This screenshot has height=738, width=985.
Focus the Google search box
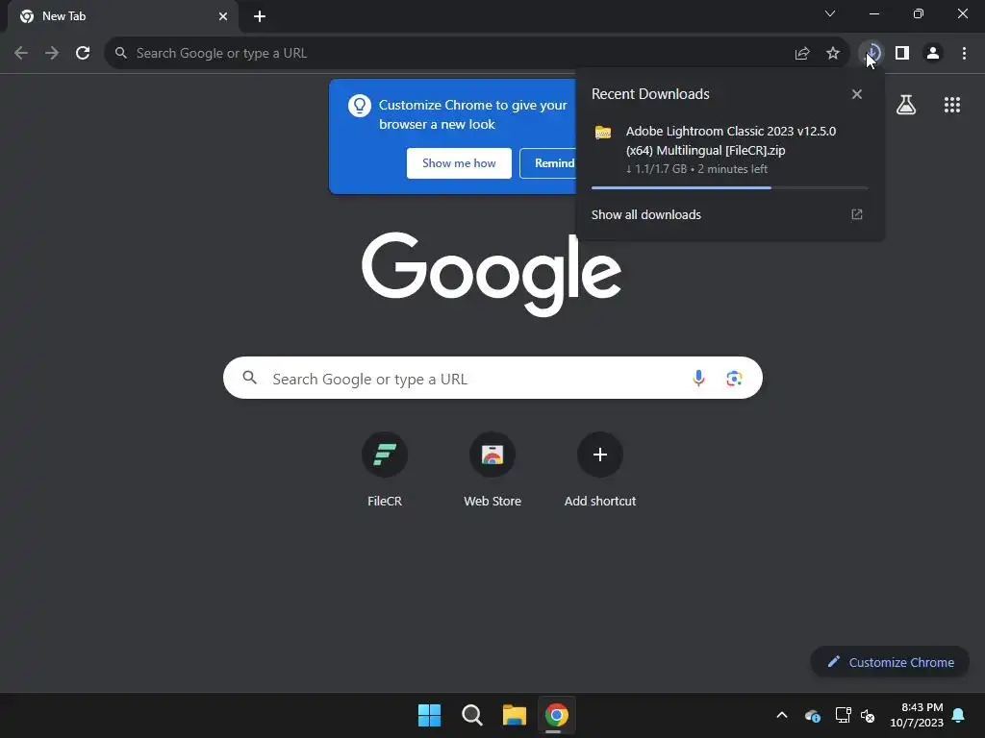[492, 378]
